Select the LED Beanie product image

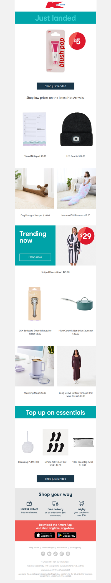(76, 129)
